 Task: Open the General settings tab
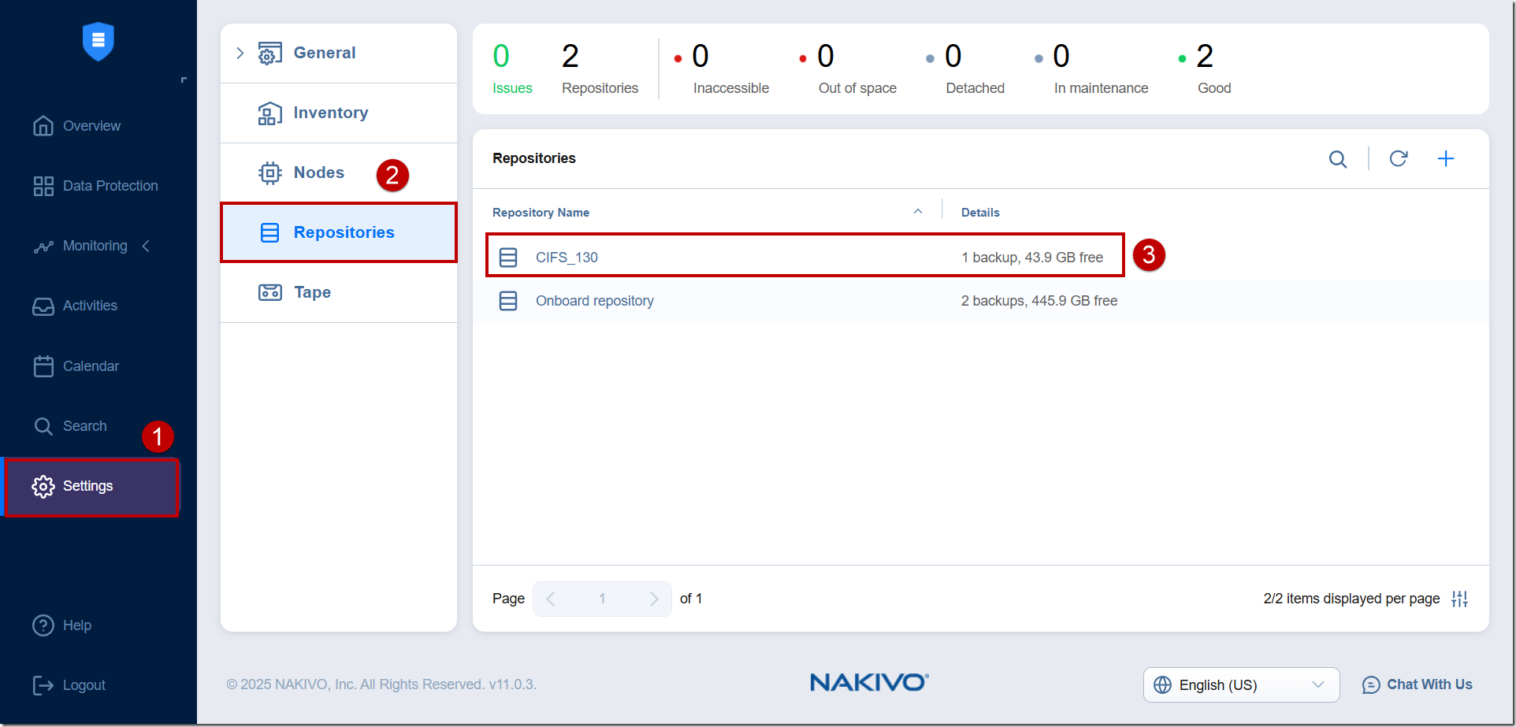(x=339, y=53)
